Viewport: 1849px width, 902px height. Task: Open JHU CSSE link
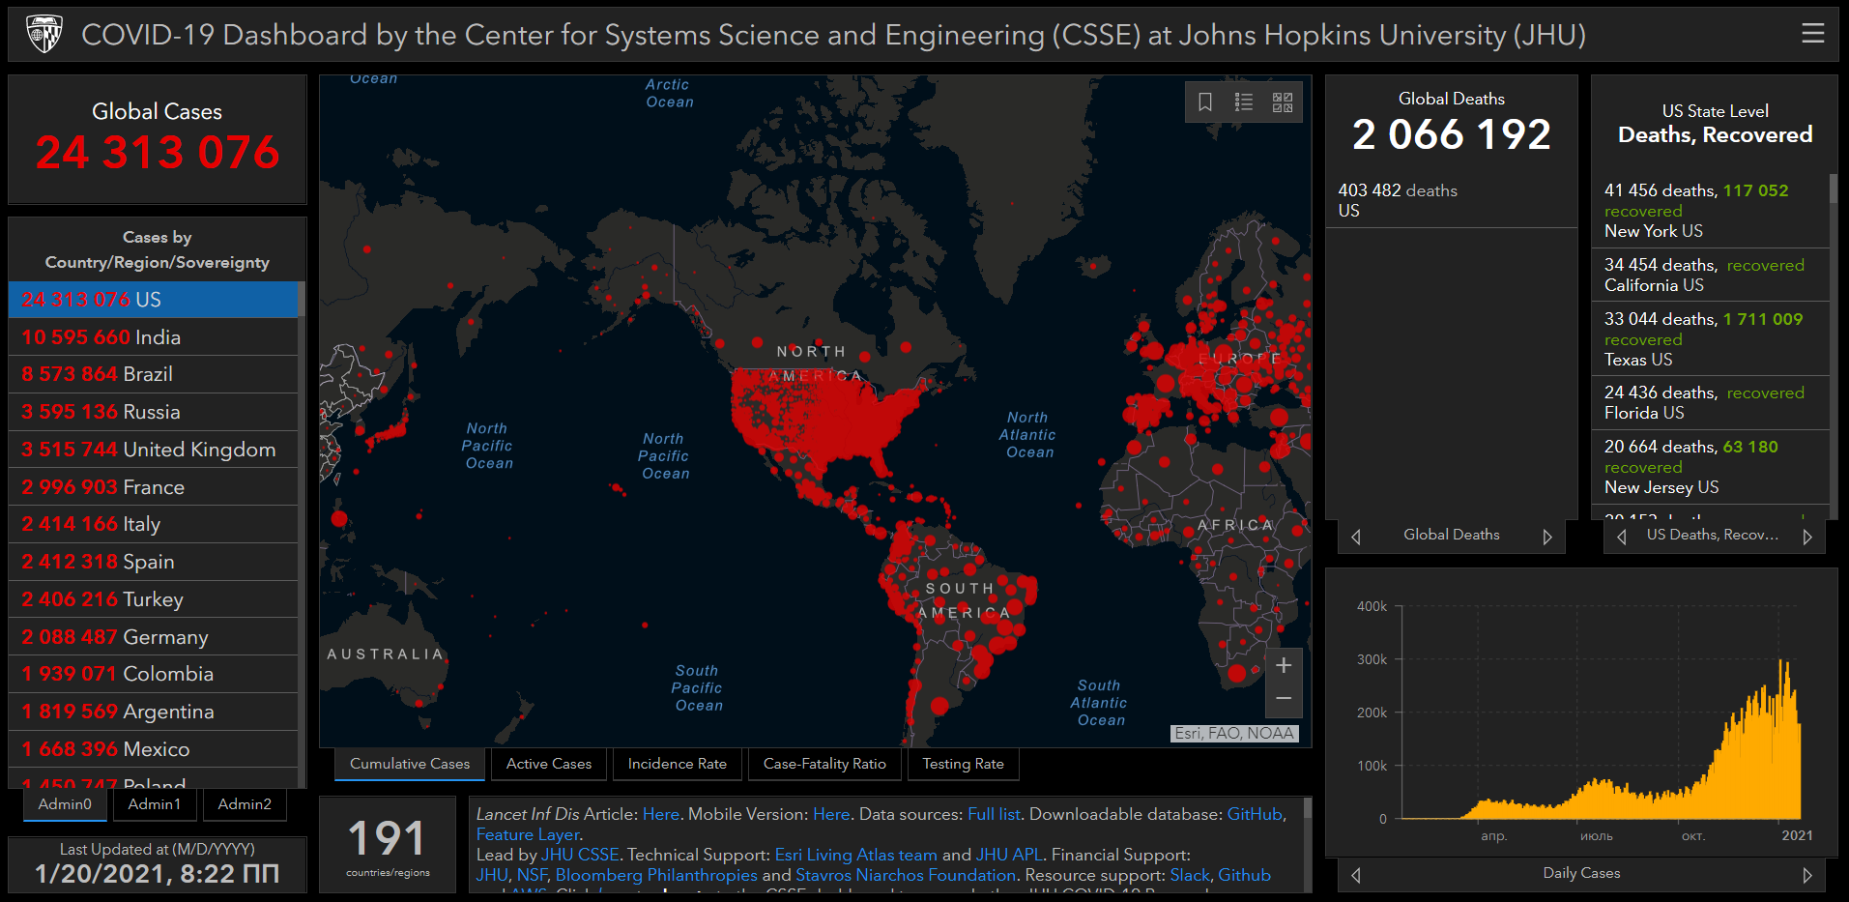point(580,855)
